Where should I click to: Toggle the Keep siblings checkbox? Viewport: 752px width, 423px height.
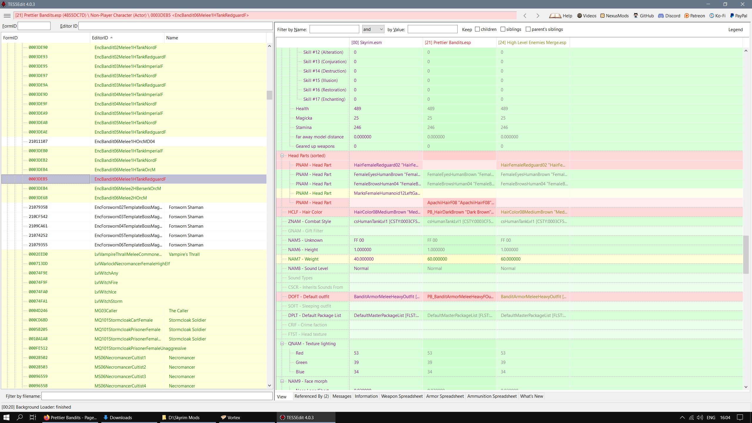tap(503, 29)
